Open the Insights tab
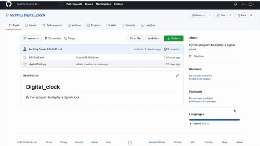Screen dimensions: 260x146 tap(148, 25)
